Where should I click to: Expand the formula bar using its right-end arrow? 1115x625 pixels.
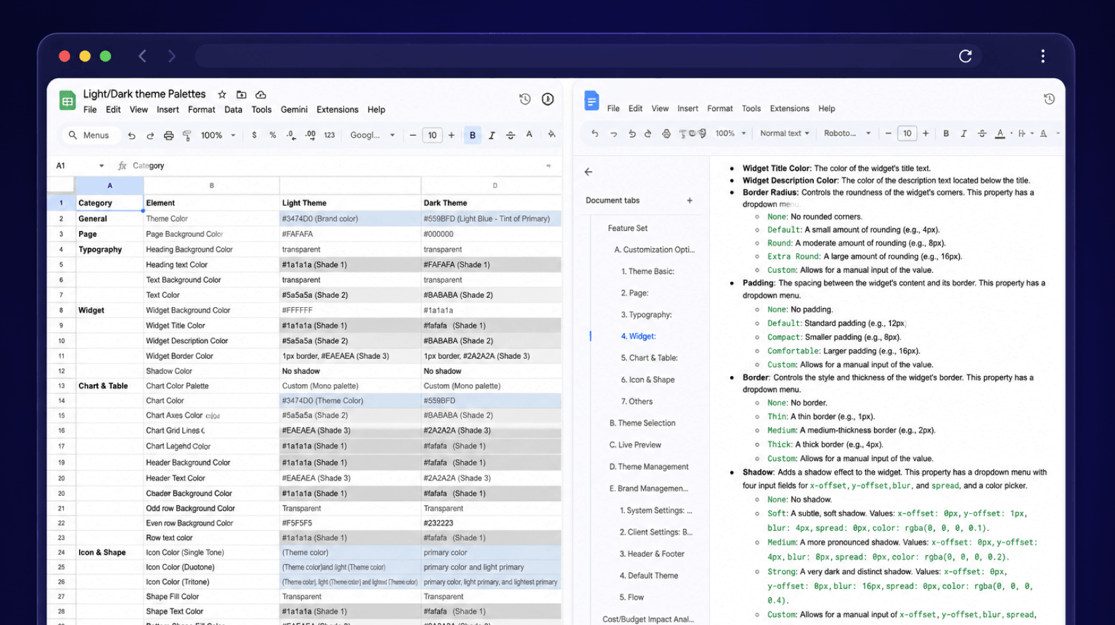tap(549, 166)
